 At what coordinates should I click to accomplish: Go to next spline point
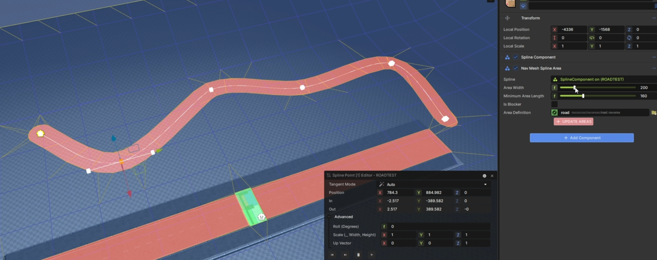(x=345, y=255)
